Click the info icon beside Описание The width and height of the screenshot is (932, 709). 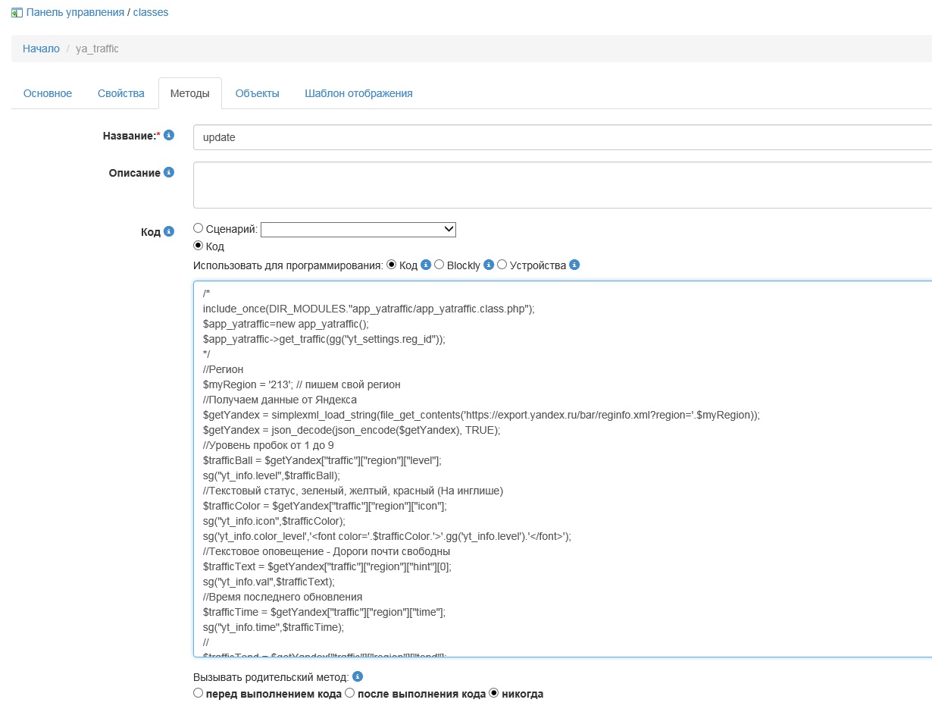[x=169, y=172]
